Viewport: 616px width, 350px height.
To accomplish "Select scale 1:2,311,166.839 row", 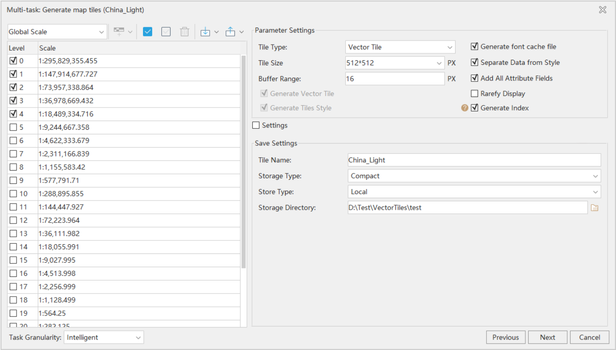I will 124,154.
